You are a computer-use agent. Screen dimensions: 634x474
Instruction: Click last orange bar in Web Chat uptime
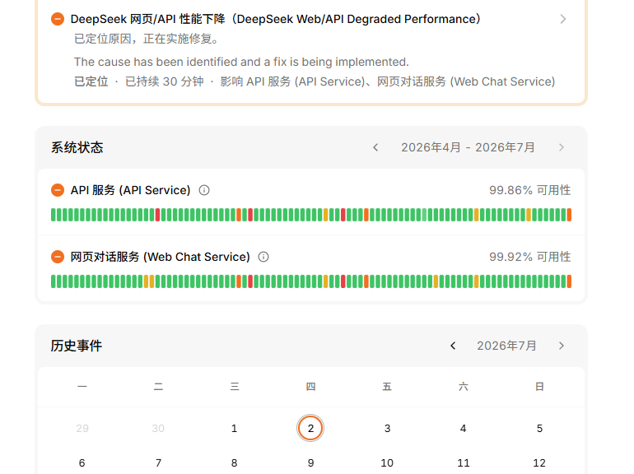click(x=569, y=281)
